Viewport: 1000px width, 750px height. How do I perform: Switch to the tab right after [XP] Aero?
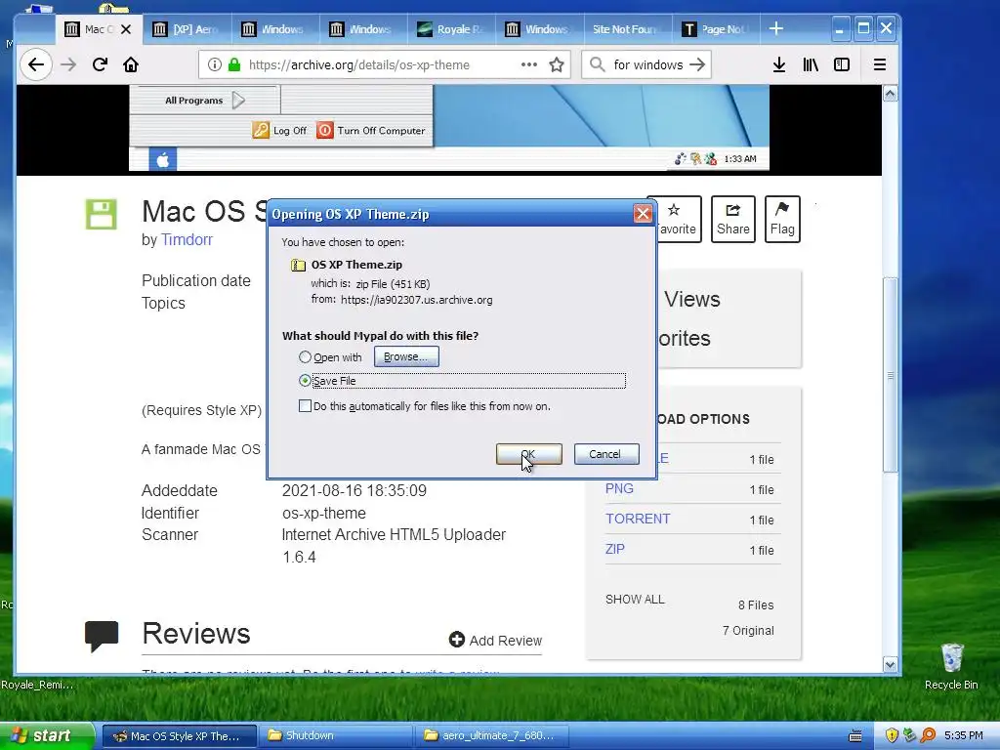pos(275,29)
